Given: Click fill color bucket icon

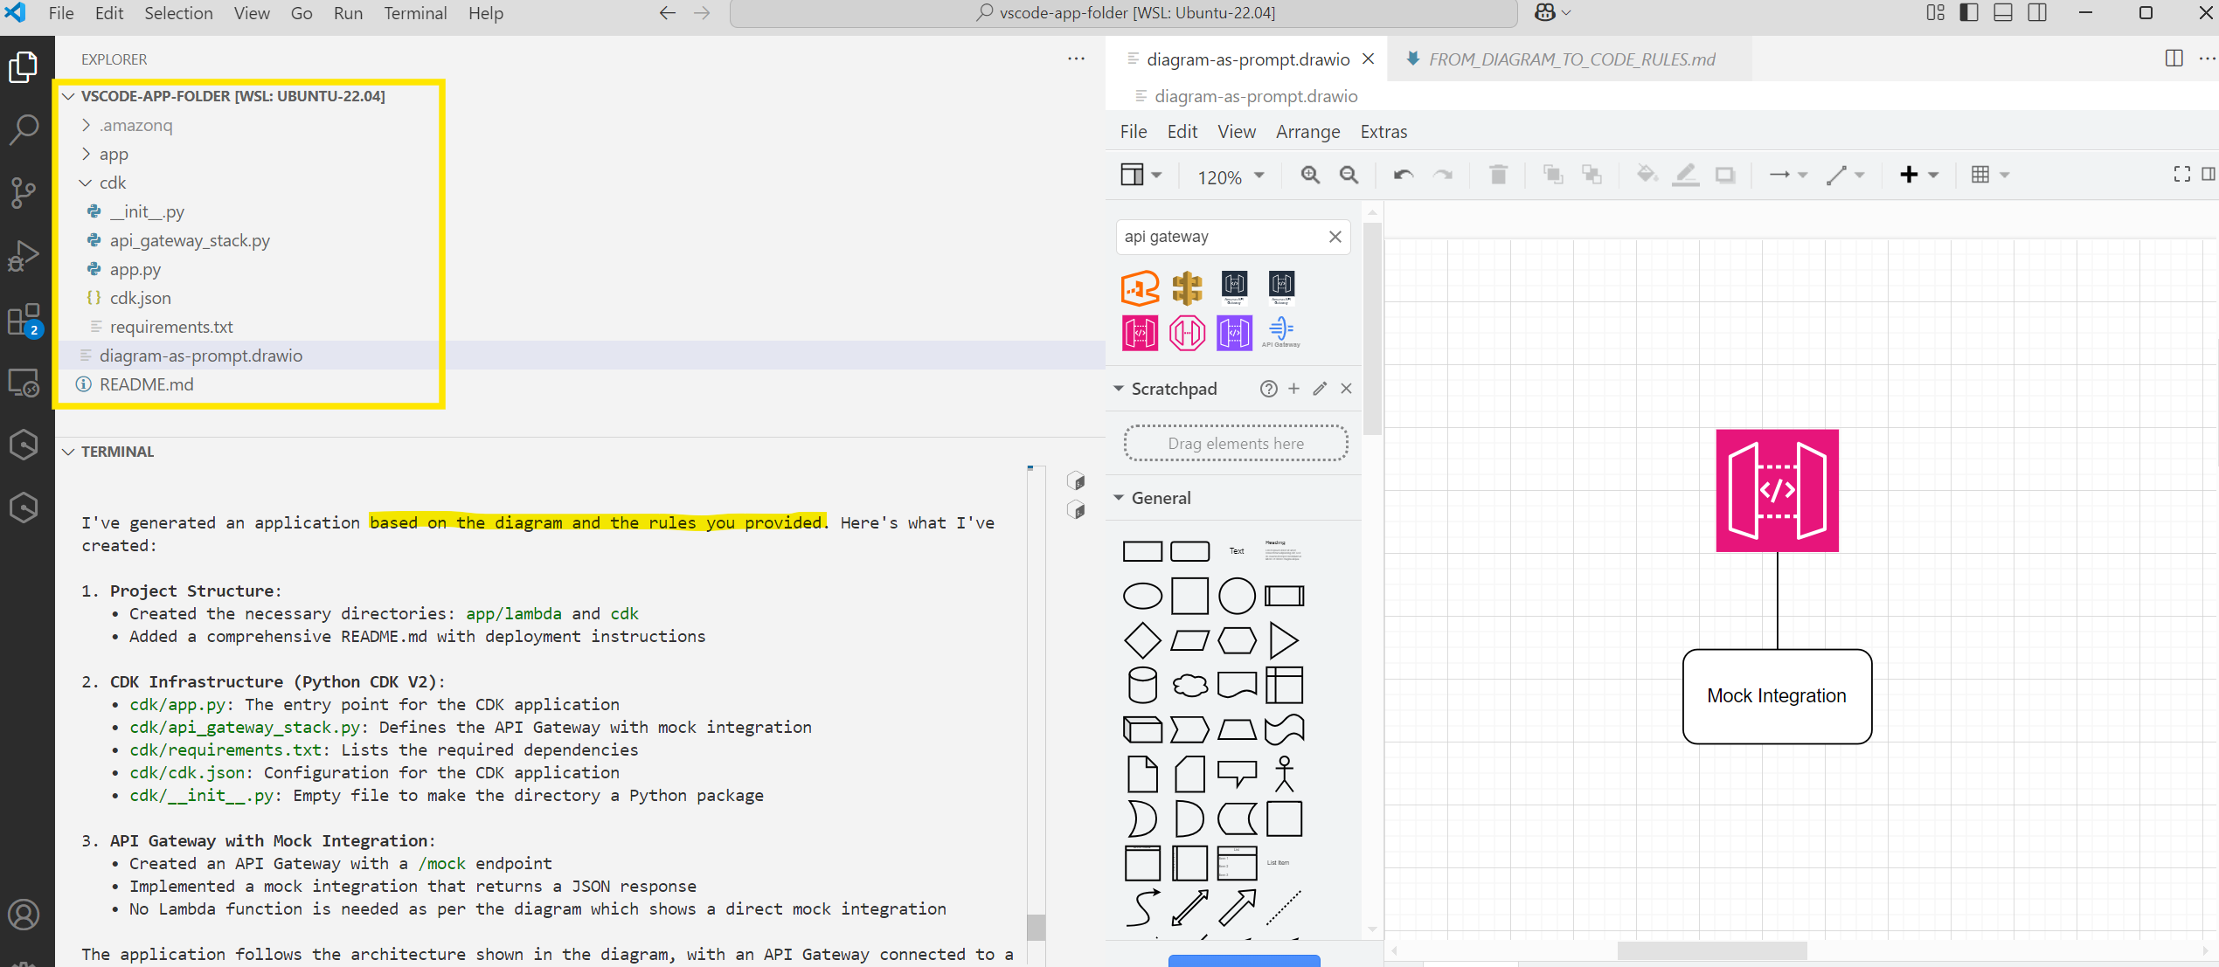Looking at the screenshot, I should click(1647, 174).
